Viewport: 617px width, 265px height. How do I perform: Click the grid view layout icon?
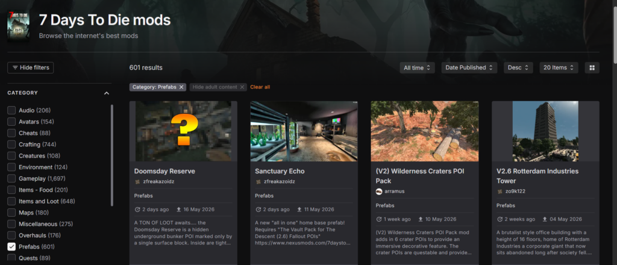[x=592, y=67]
